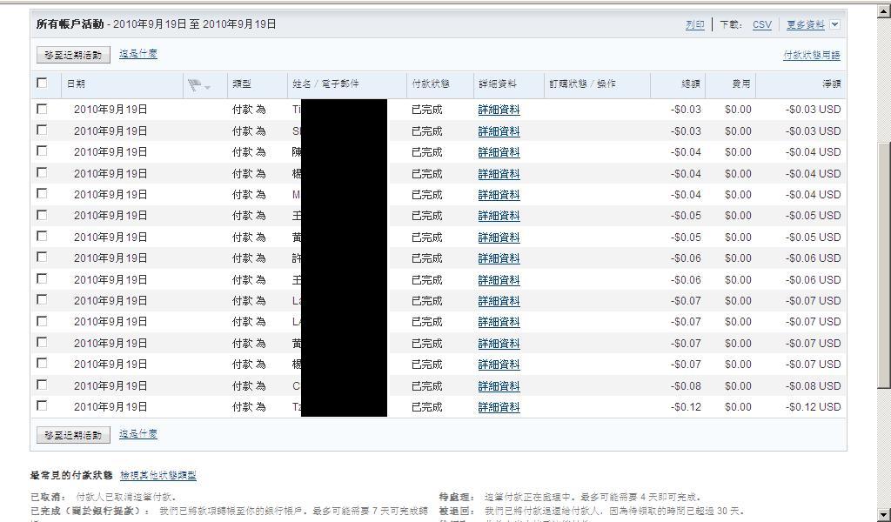Open the flag filter icon in table header
The width and height of the screenshot is (891, 522).
[x=199, y=85]
